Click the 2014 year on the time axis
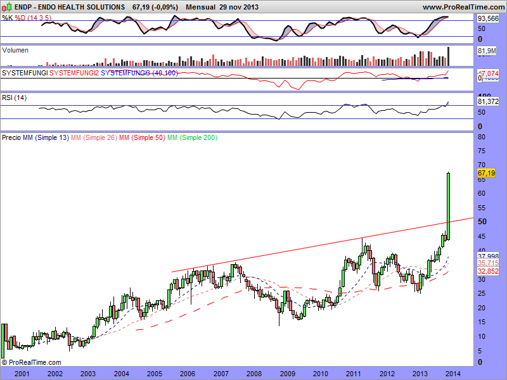The image size is (507, 380). [453, 374]
